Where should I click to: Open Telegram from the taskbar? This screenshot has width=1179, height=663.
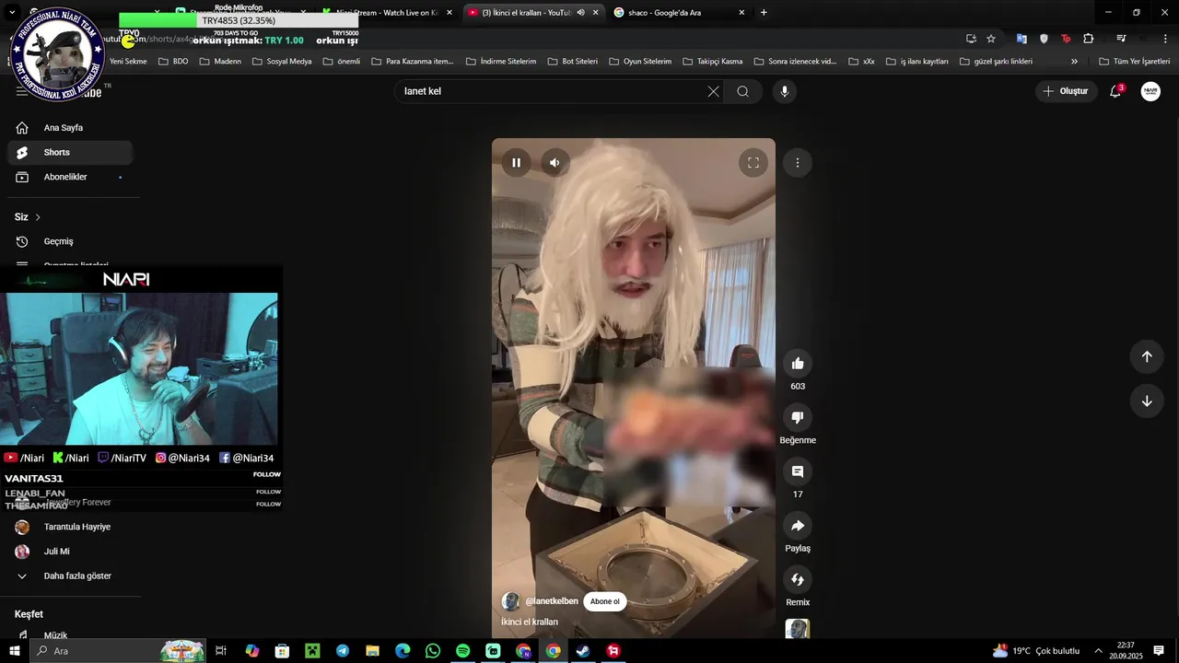(x=343, y=651)
